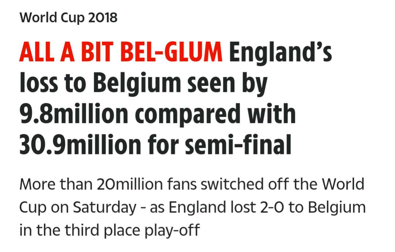Click More than 20million in the summary

92,184
